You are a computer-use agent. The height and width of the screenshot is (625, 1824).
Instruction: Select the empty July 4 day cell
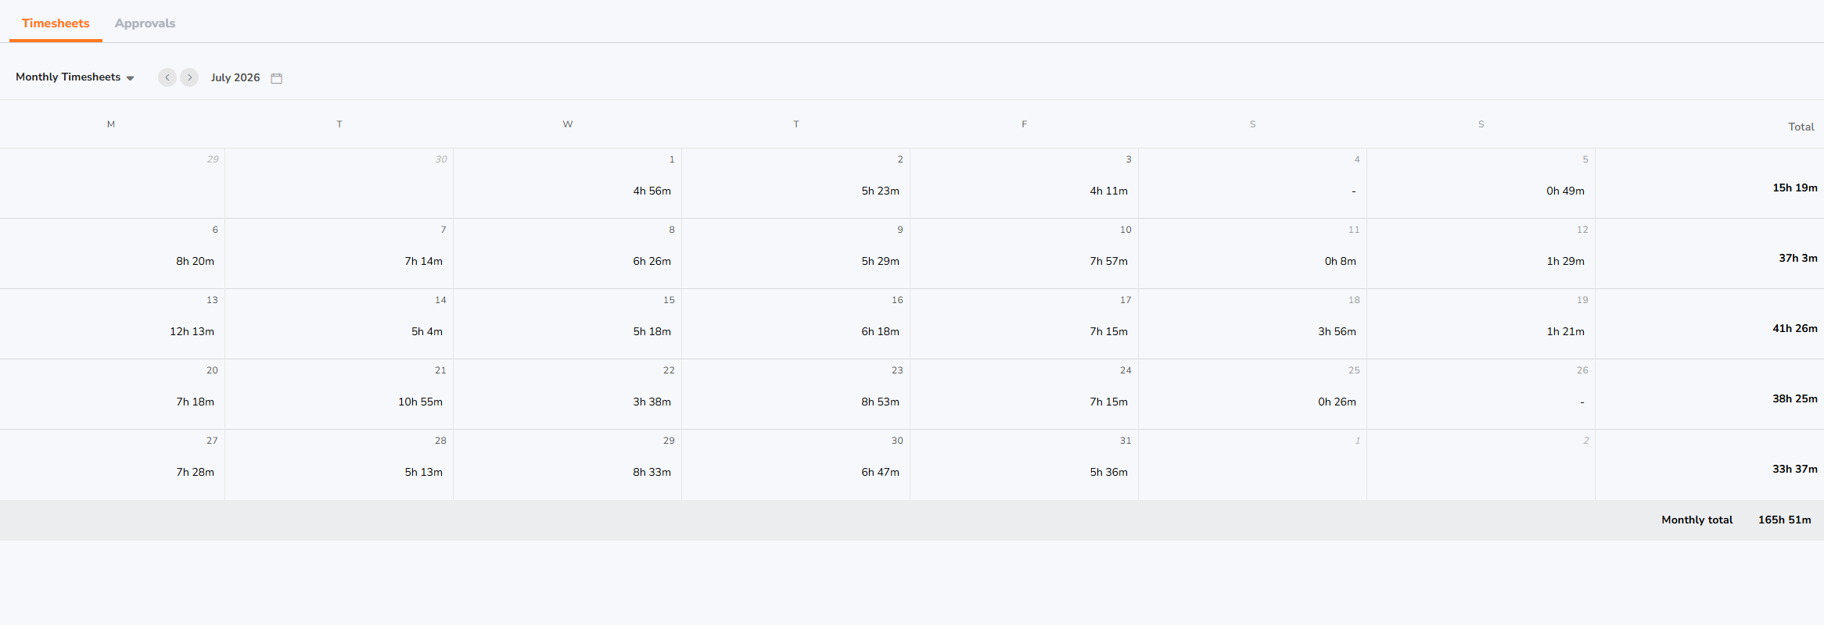(x=1253, y=184)
